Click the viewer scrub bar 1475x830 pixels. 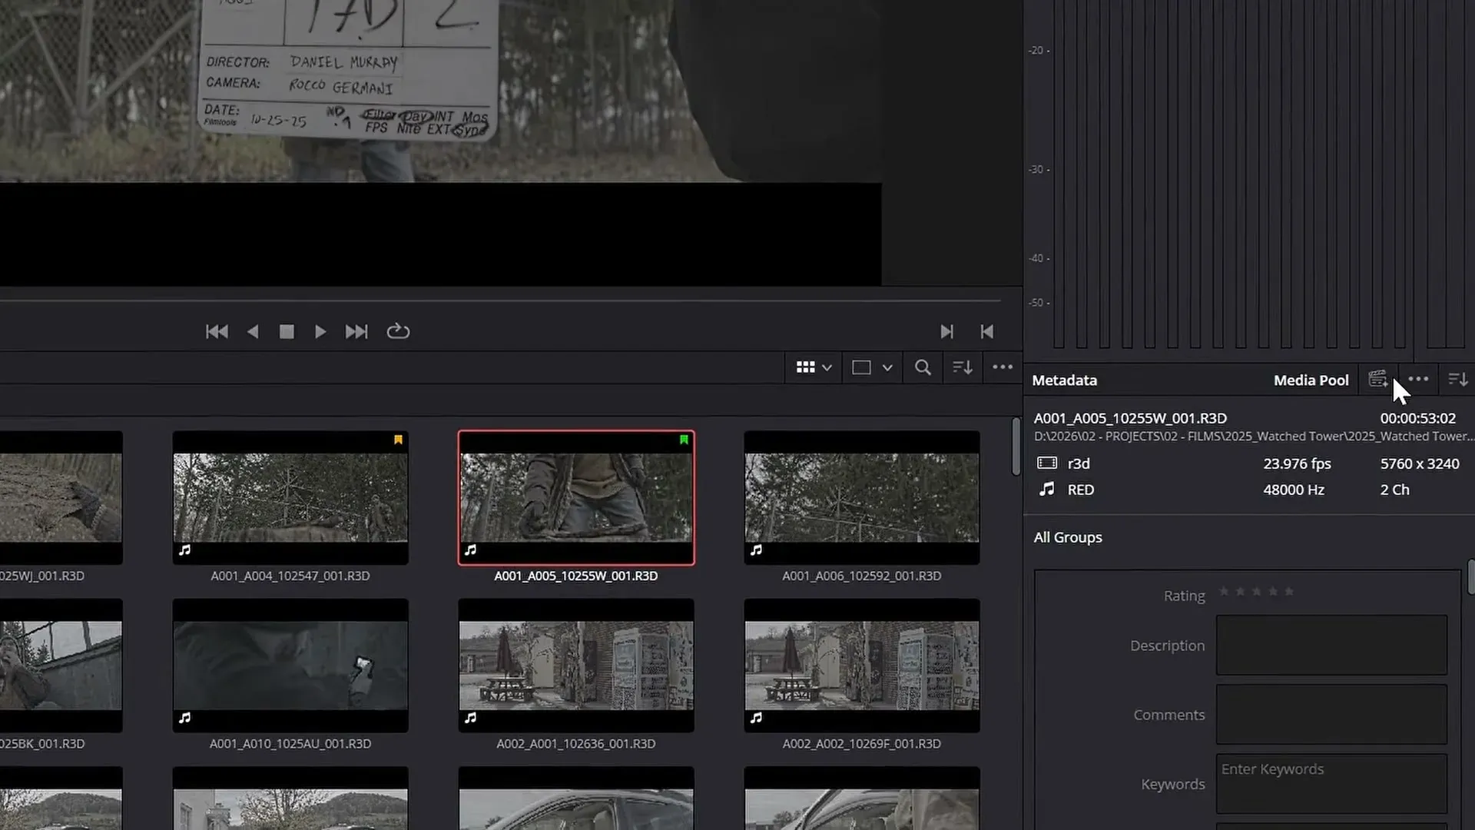[x=500, y=300]
